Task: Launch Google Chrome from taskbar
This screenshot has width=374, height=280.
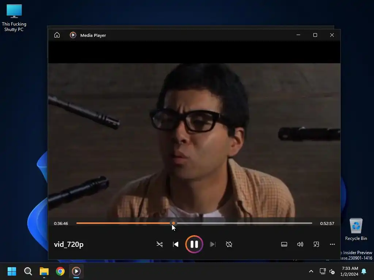Action: (x=60, y=271)
